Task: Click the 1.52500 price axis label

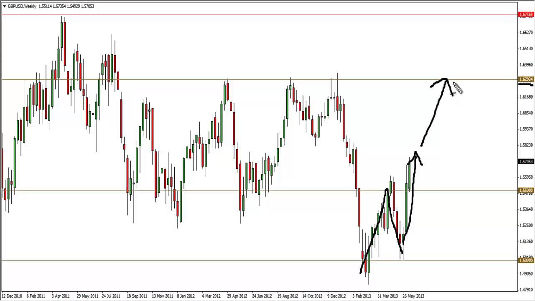Action: [527, 225]
